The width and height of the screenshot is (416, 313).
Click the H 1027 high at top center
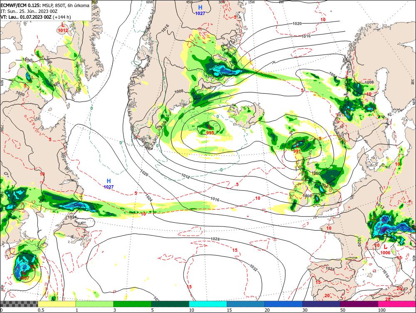coord(200,10)
